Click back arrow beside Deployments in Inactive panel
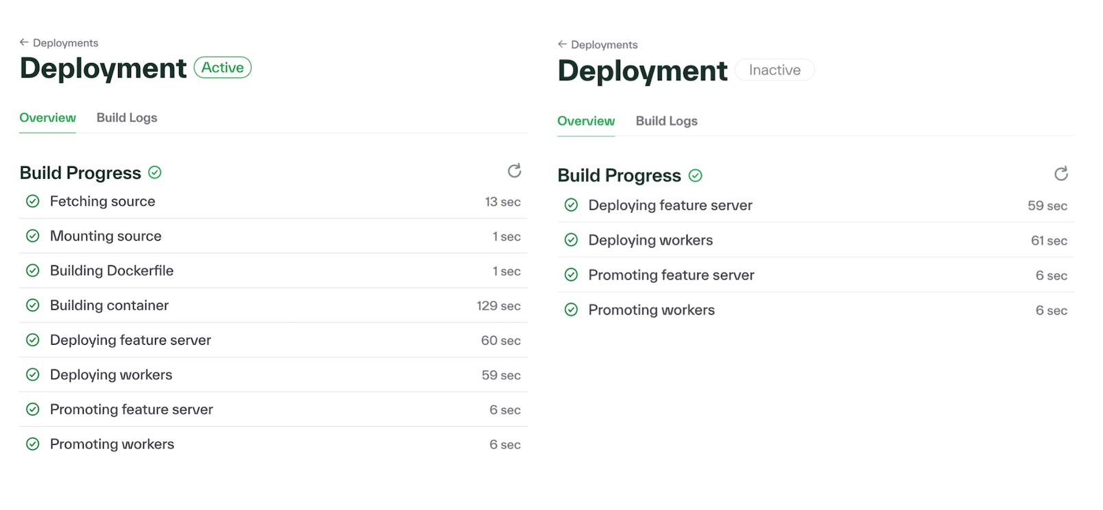 point(562,45)
